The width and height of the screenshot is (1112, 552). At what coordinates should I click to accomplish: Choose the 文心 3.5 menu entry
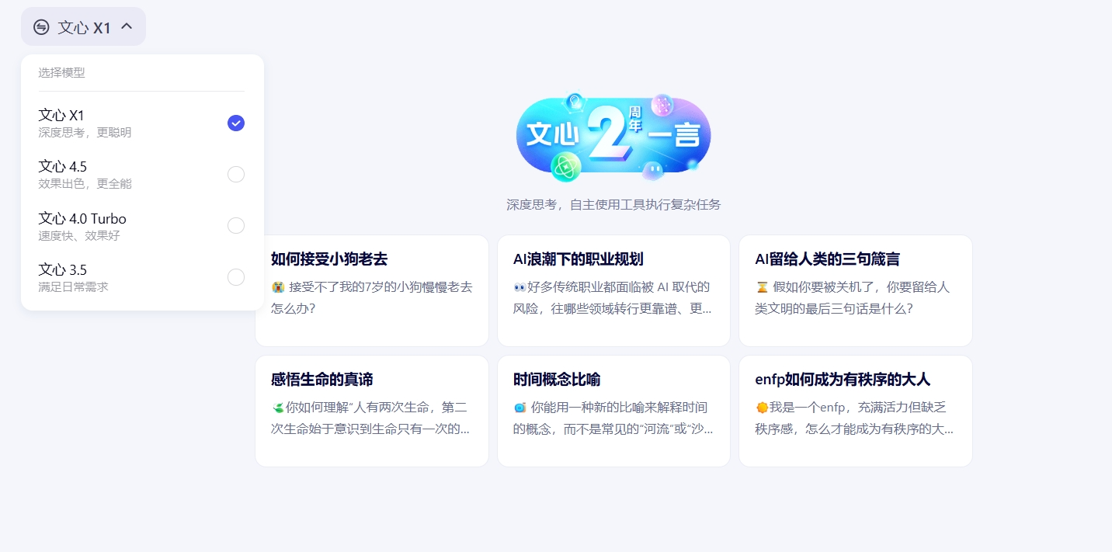coord(142,277)
